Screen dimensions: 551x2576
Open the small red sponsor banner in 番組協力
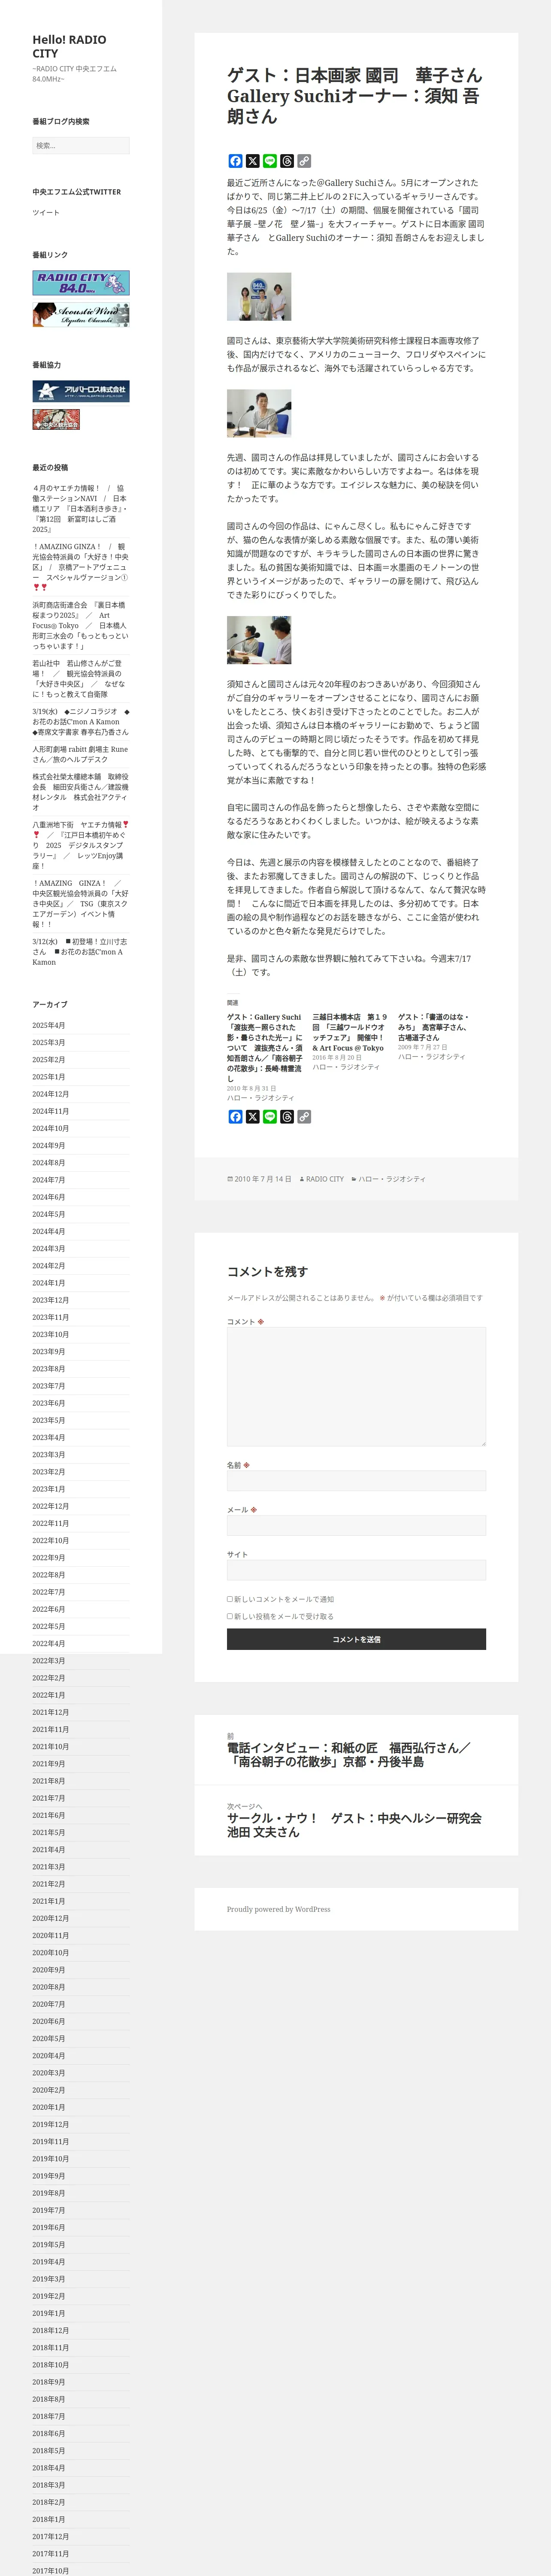56,419
